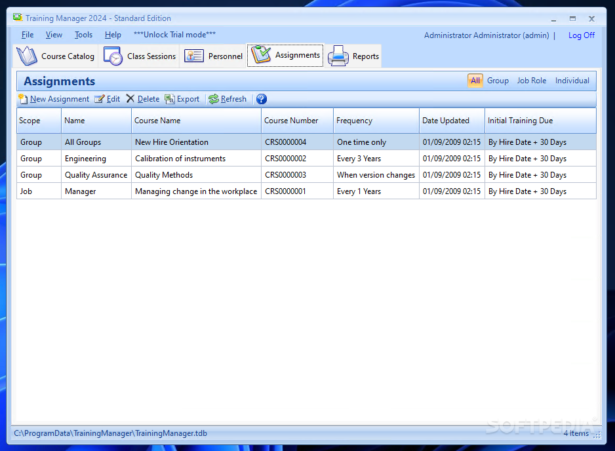Open the Personnel ID card icon
Screen dimensions: 615x451
pyautogui.click(x=194, y=56)
